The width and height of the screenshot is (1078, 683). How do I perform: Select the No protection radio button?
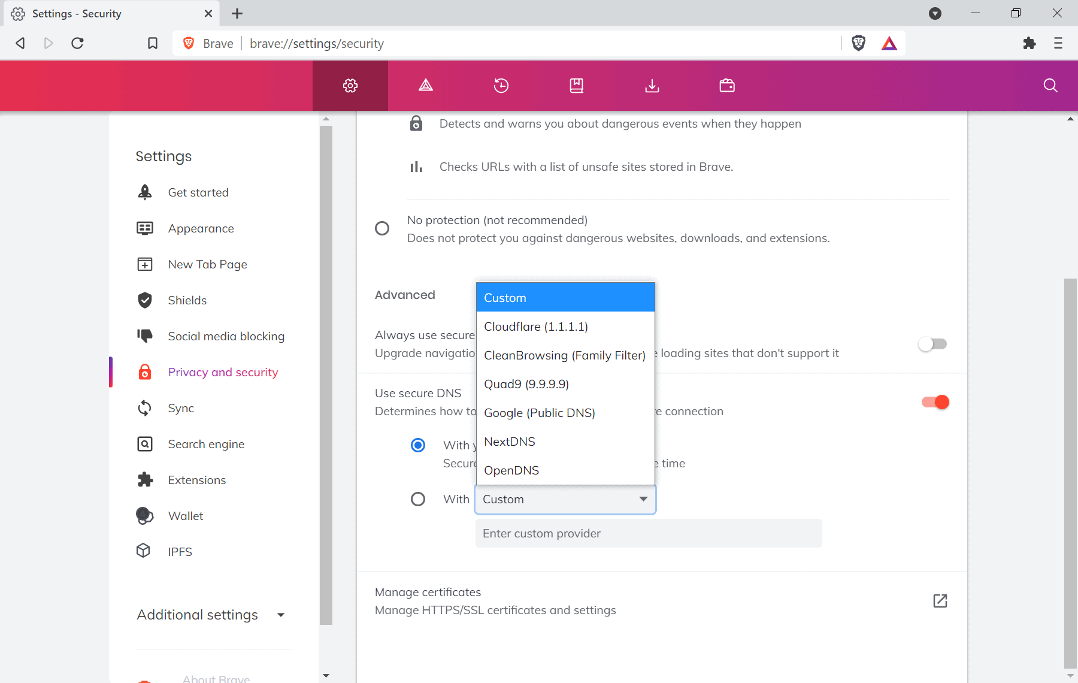pos(383,228)
